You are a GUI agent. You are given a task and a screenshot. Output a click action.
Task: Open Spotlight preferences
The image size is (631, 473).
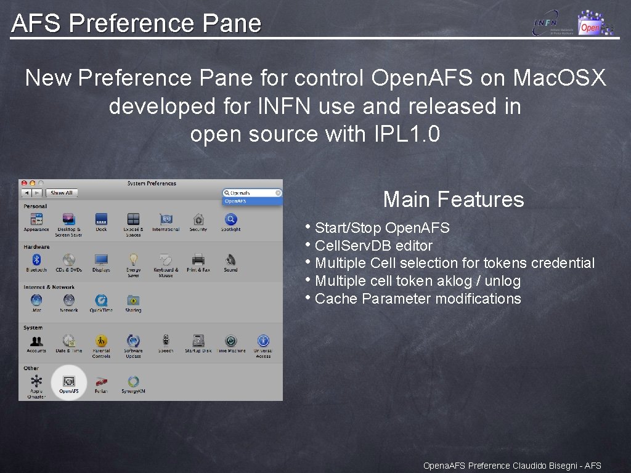tap(230, 222)
